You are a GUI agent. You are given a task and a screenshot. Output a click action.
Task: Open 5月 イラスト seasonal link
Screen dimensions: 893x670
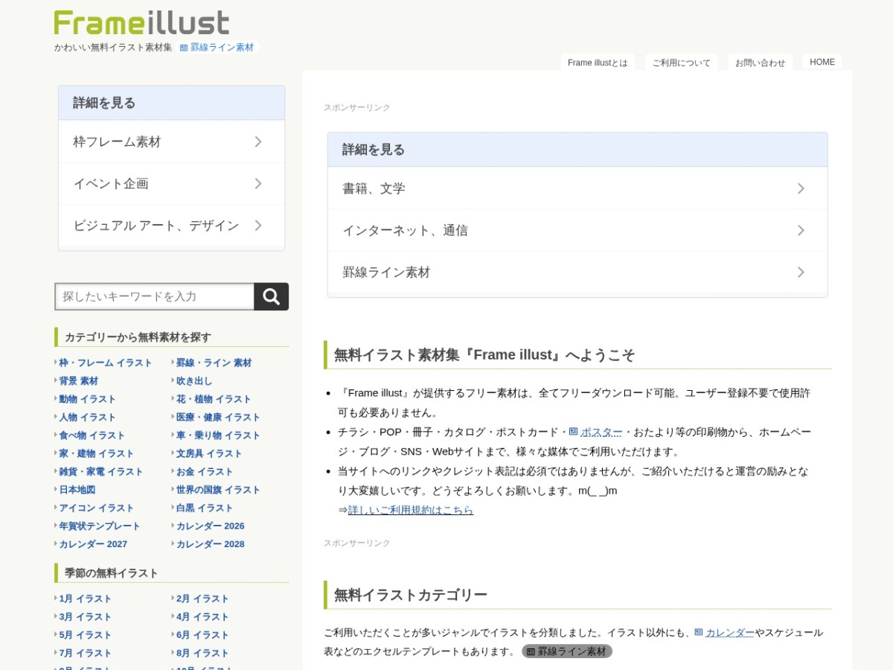point(85,635)
